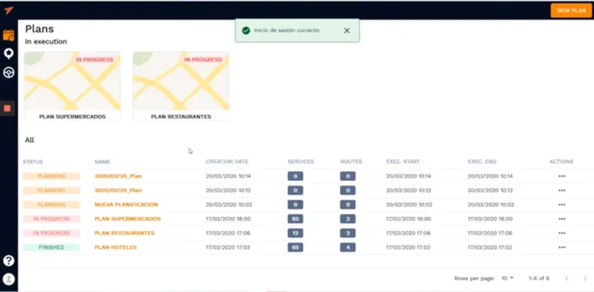Open actions menu for PLAN HOTELES row
Image resolution: width=594 pixels, height=292 pixels.
[562, 248]
